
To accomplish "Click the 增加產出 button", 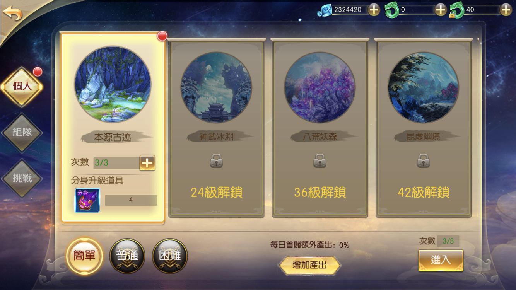I will point(309,265).
